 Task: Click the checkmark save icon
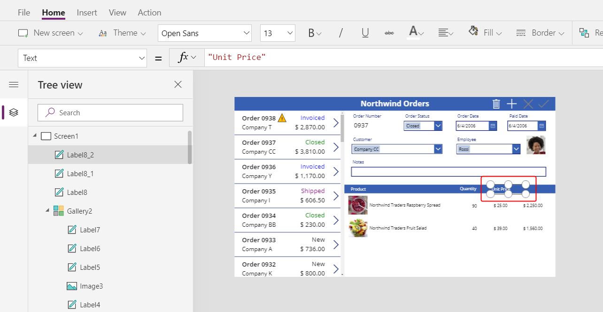coord(543,104)
